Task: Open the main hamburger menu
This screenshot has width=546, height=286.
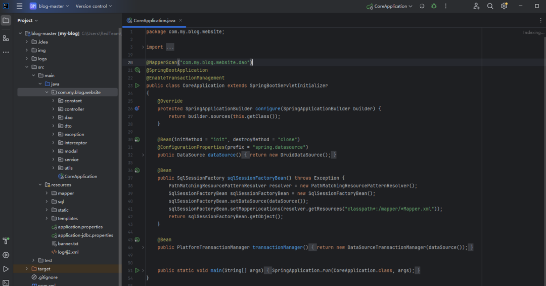Action: (x=20, y=6)
